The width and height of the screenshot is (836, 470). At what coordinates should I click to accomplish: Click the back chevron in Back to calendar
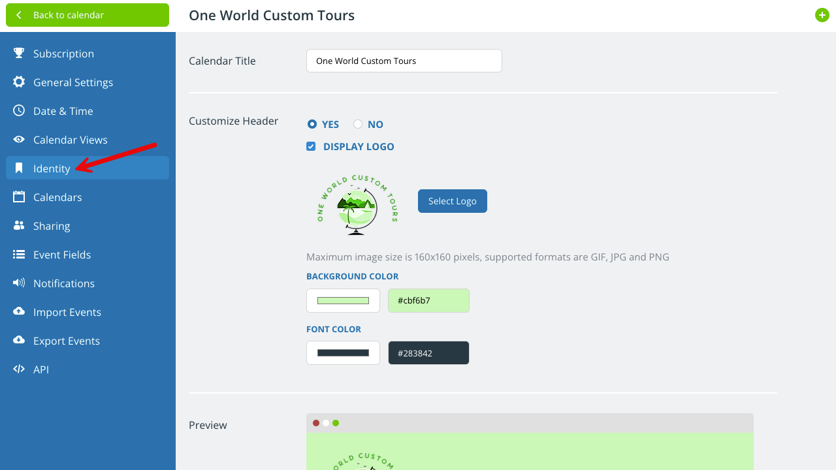(19, 15)
